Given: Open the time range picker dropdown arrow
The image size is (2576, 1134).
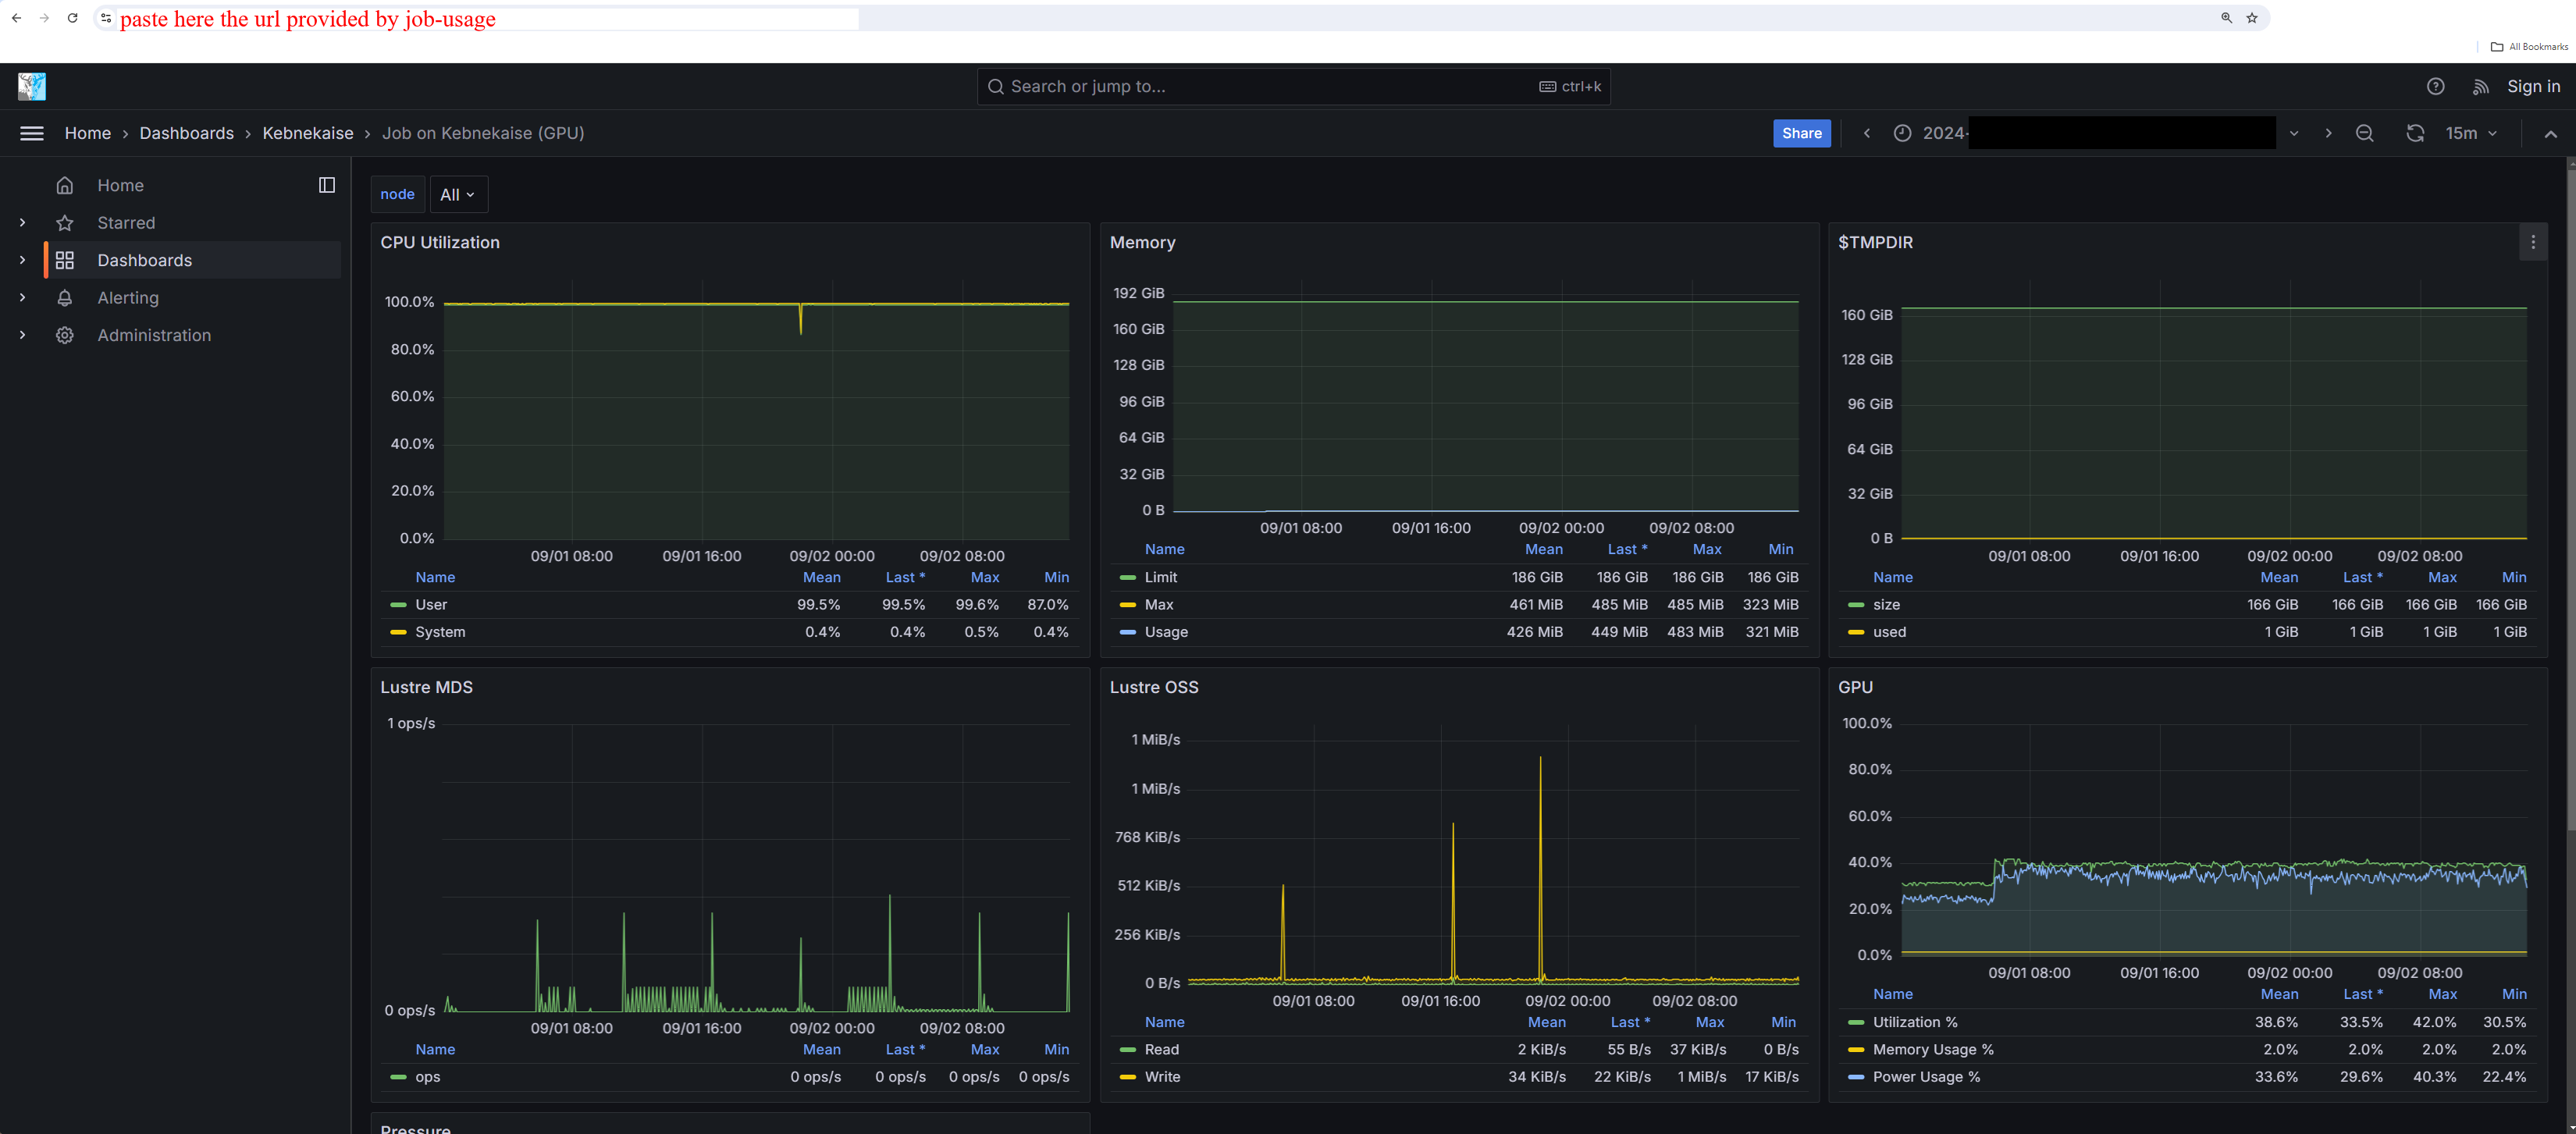Looking at the screenshot, I should (x=2293, y=133).
